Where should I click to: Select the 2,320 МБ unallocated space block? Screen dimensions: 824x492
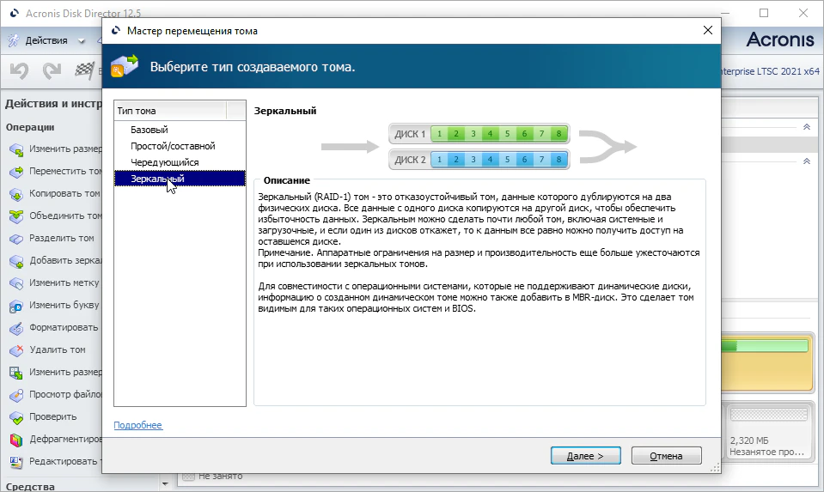coord(768,429)
